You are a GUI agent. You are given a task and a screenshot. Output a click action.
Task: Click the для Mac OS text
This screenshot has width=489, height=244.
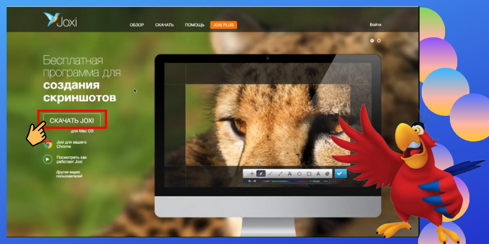click(x=82, y=131)
